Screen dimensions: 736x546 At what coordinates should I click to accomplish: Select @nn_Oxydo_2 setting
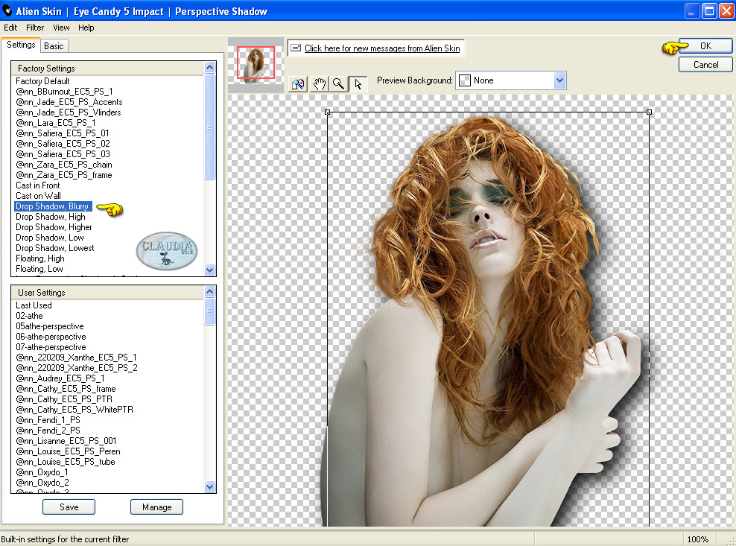(42, 483)
